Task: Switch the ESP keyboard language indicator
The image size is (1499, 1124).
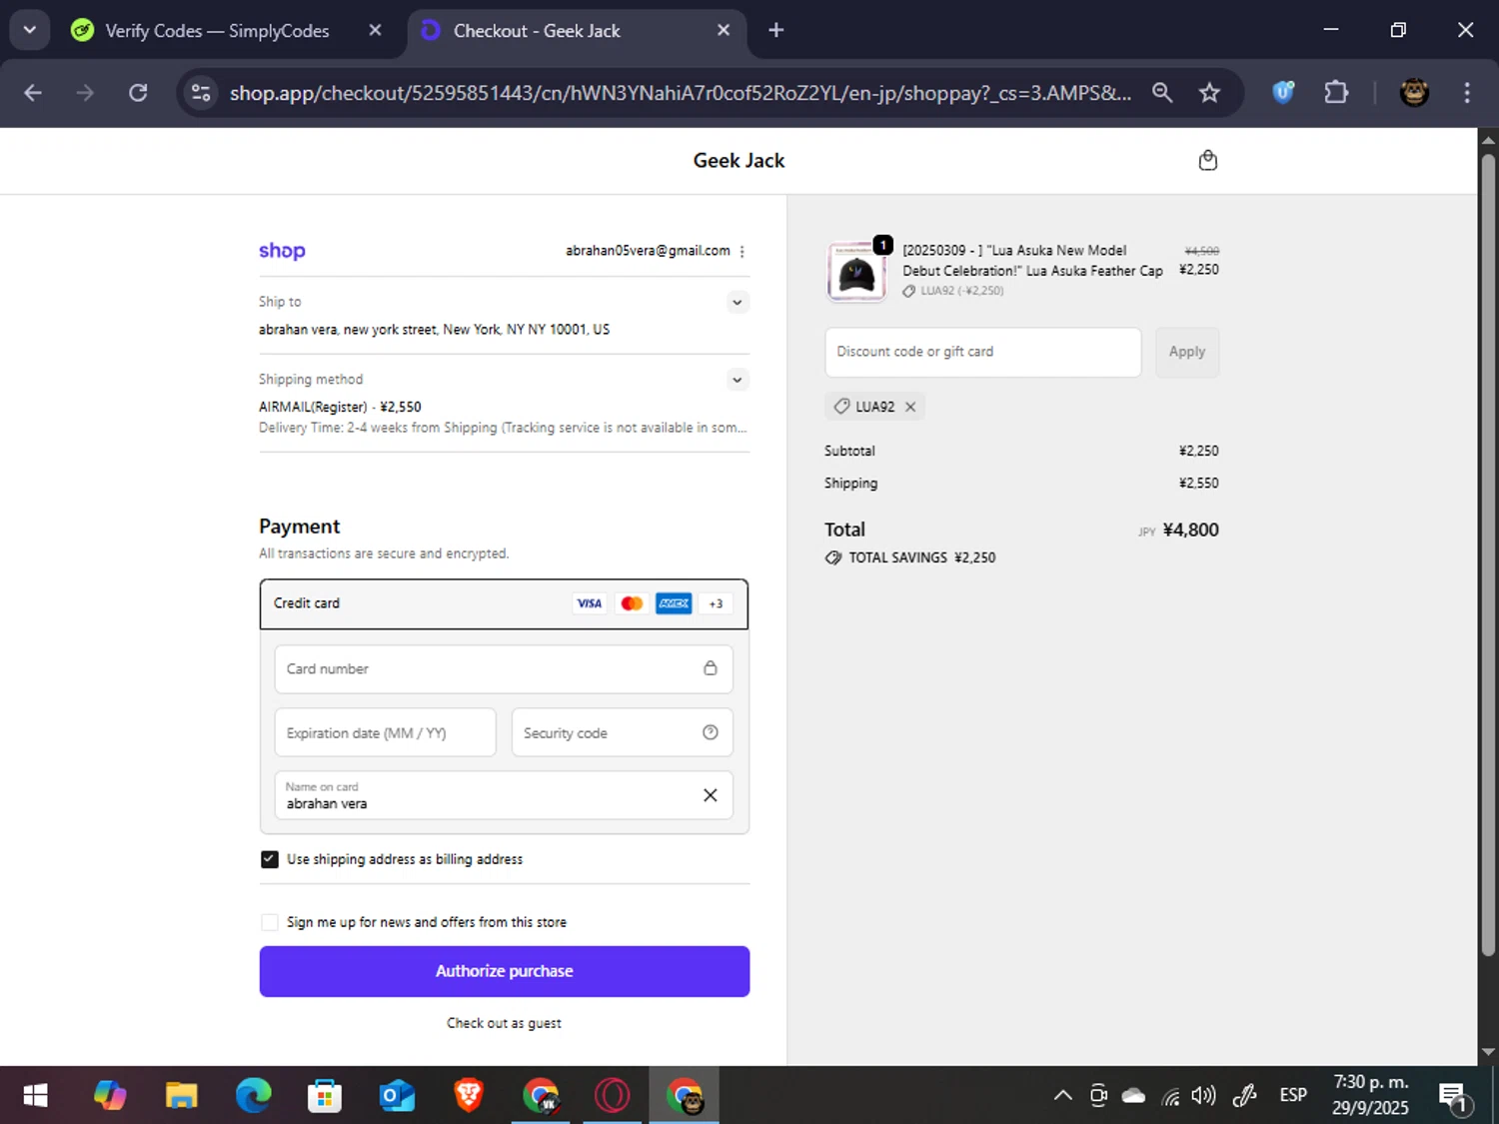Action: pyautogui.click(x=1293, y=1096)
